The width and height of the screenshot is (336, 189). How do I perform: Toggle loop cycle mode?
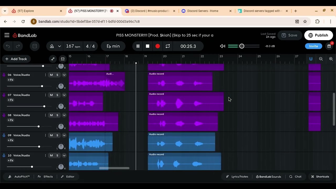tap(167, 46)
